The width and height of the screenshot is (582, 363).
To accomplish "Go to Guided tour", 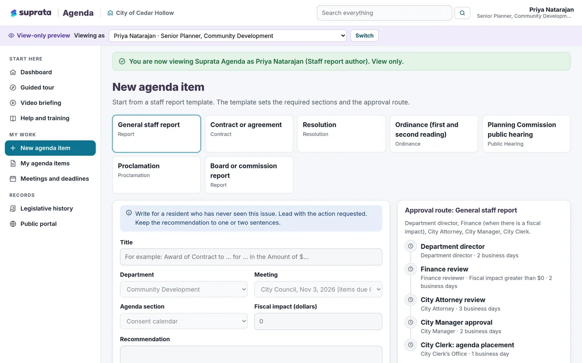I will [x=50, y=88].
